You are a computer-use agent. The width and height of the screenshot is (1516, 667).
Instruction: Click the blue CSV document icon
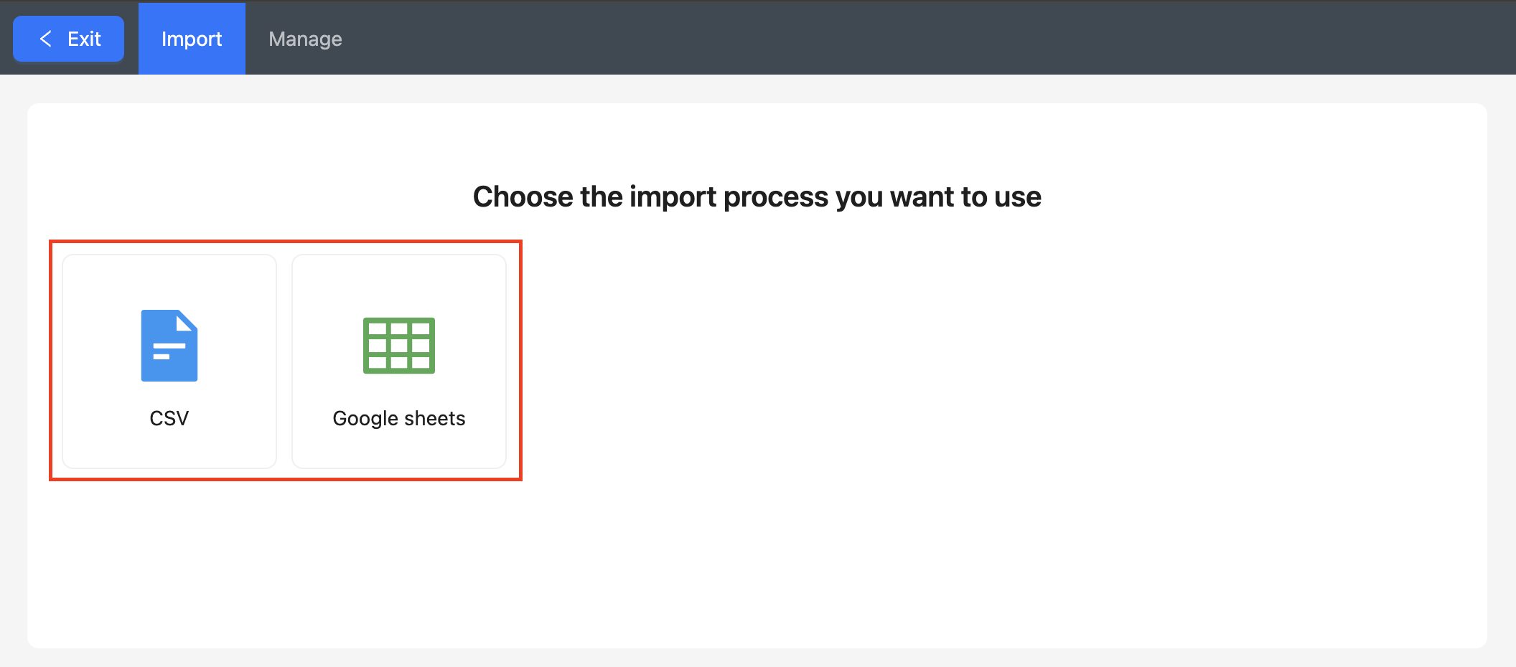click(x=169, y=345)
